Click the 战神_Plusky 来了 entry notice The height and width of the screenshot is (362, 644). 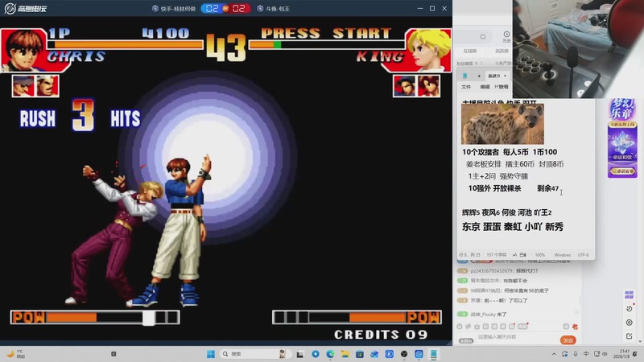pyautogui.click(x=489, y=315)
